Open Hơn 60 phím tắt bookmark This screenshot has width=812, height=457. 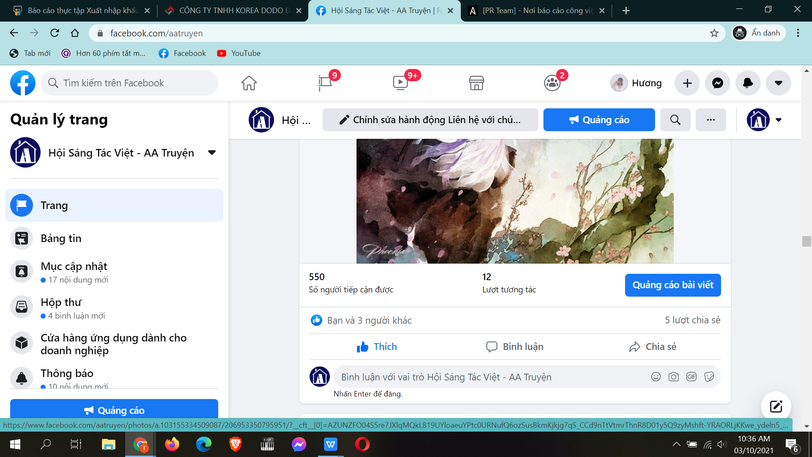point(104,53)
